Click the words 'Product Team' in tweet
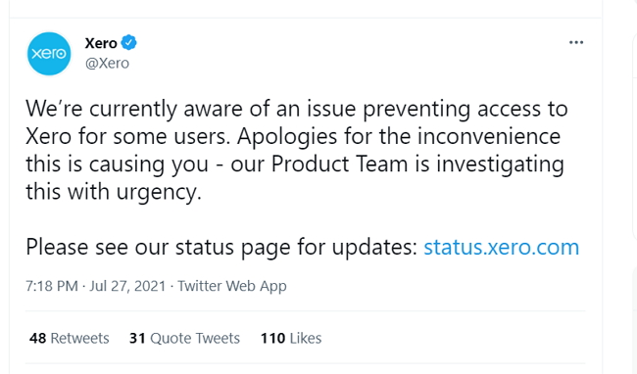637x374 pixels. click(x=339, y=164)
